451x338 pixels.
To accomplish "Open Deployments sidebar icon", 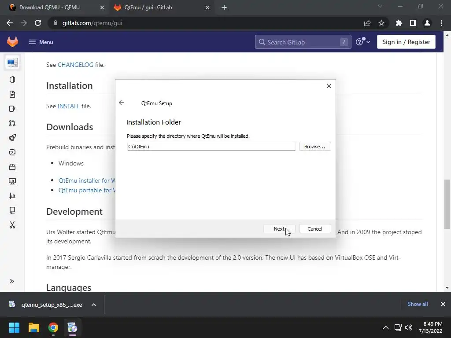I will 12,152.
